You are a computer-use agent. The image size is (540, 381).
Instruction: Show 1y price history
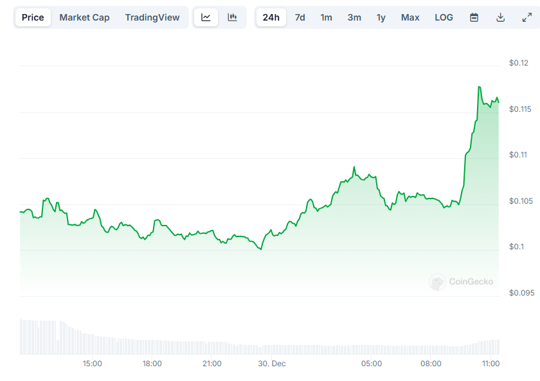(x=381, y=17)
